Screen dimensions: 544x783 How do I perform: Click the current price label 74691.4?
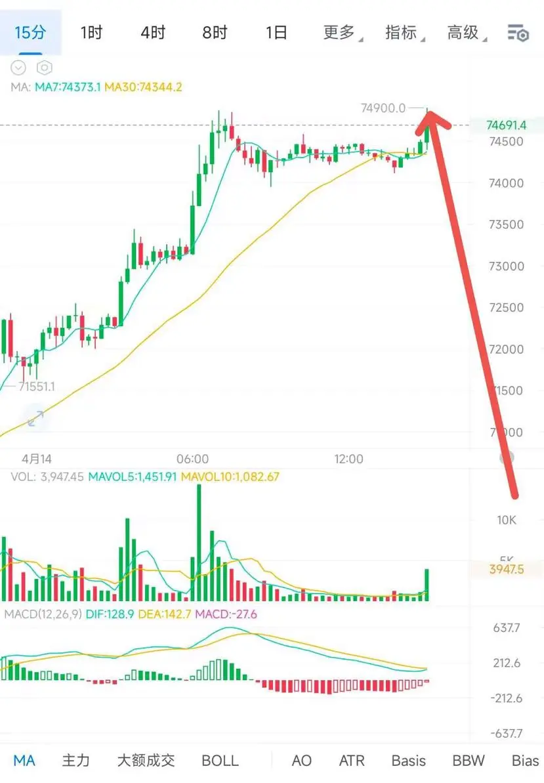(x=506, y=125)
